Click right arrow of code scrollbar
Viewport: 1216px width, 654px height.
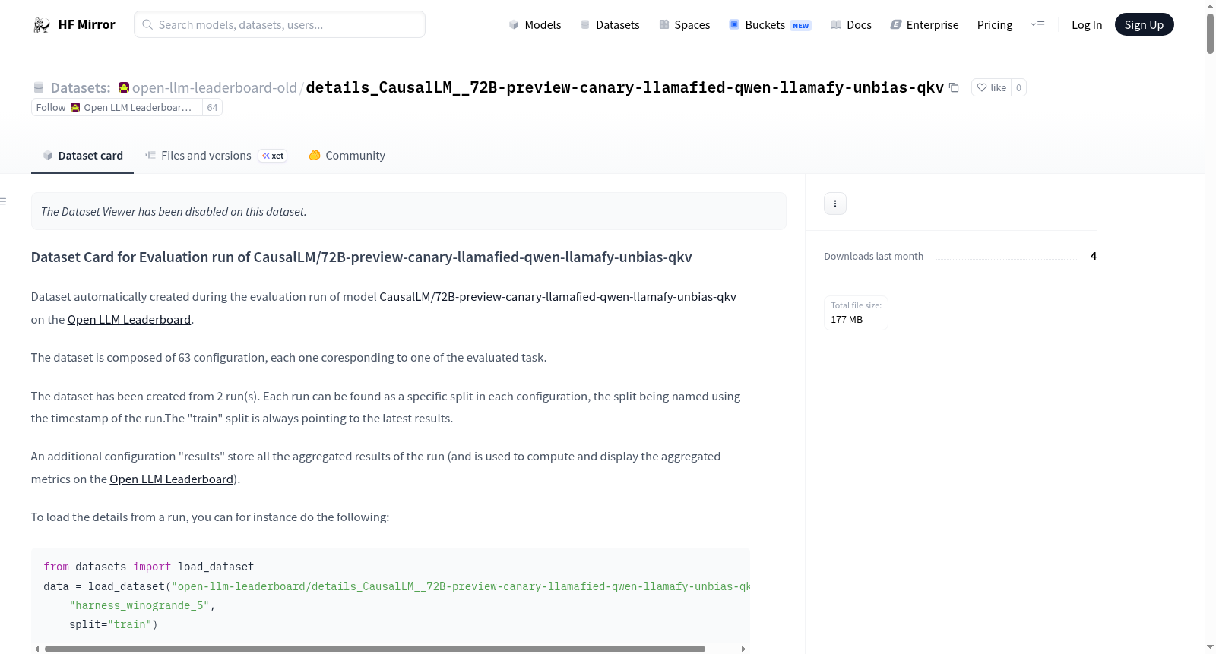coord(743,649)
